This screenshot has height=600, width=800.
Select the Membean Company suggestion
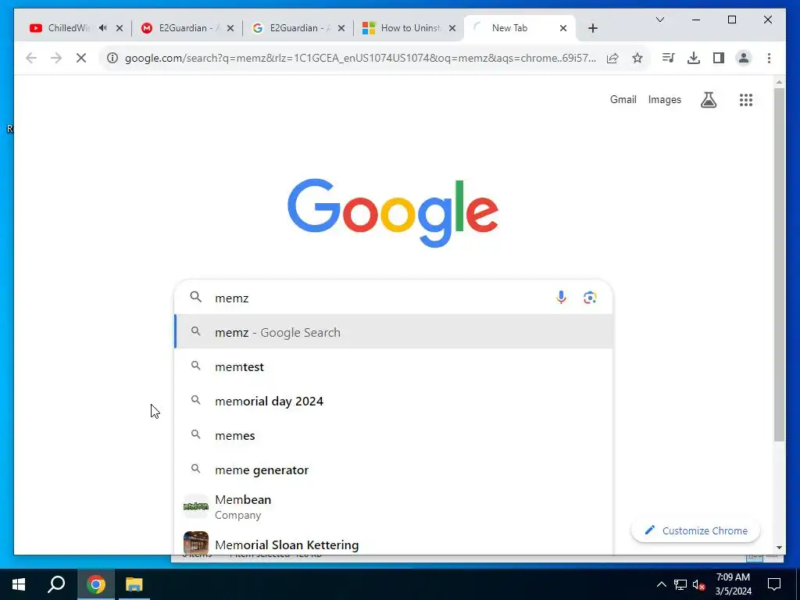pos(394,506)
